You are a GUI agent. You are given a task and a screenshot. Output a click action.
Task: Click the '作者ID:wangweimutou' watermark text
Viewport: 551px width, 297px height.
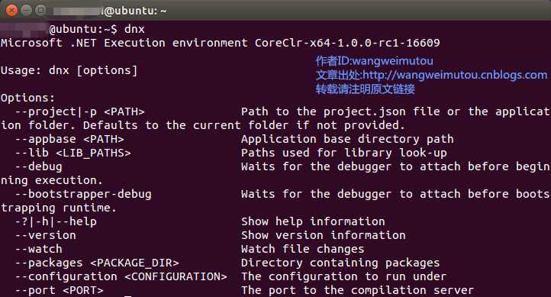[x=374, y=61]
